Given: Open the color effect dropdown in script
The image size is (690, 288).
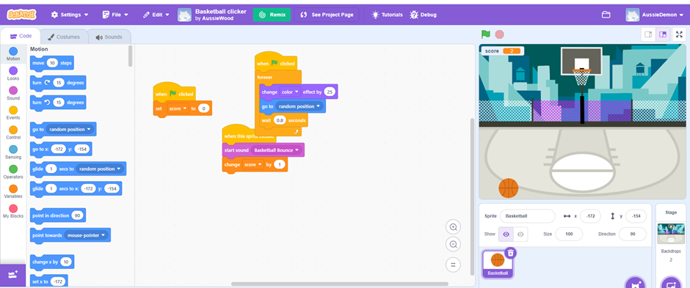Looking at the screenshot, I should [x=291, y=92].
